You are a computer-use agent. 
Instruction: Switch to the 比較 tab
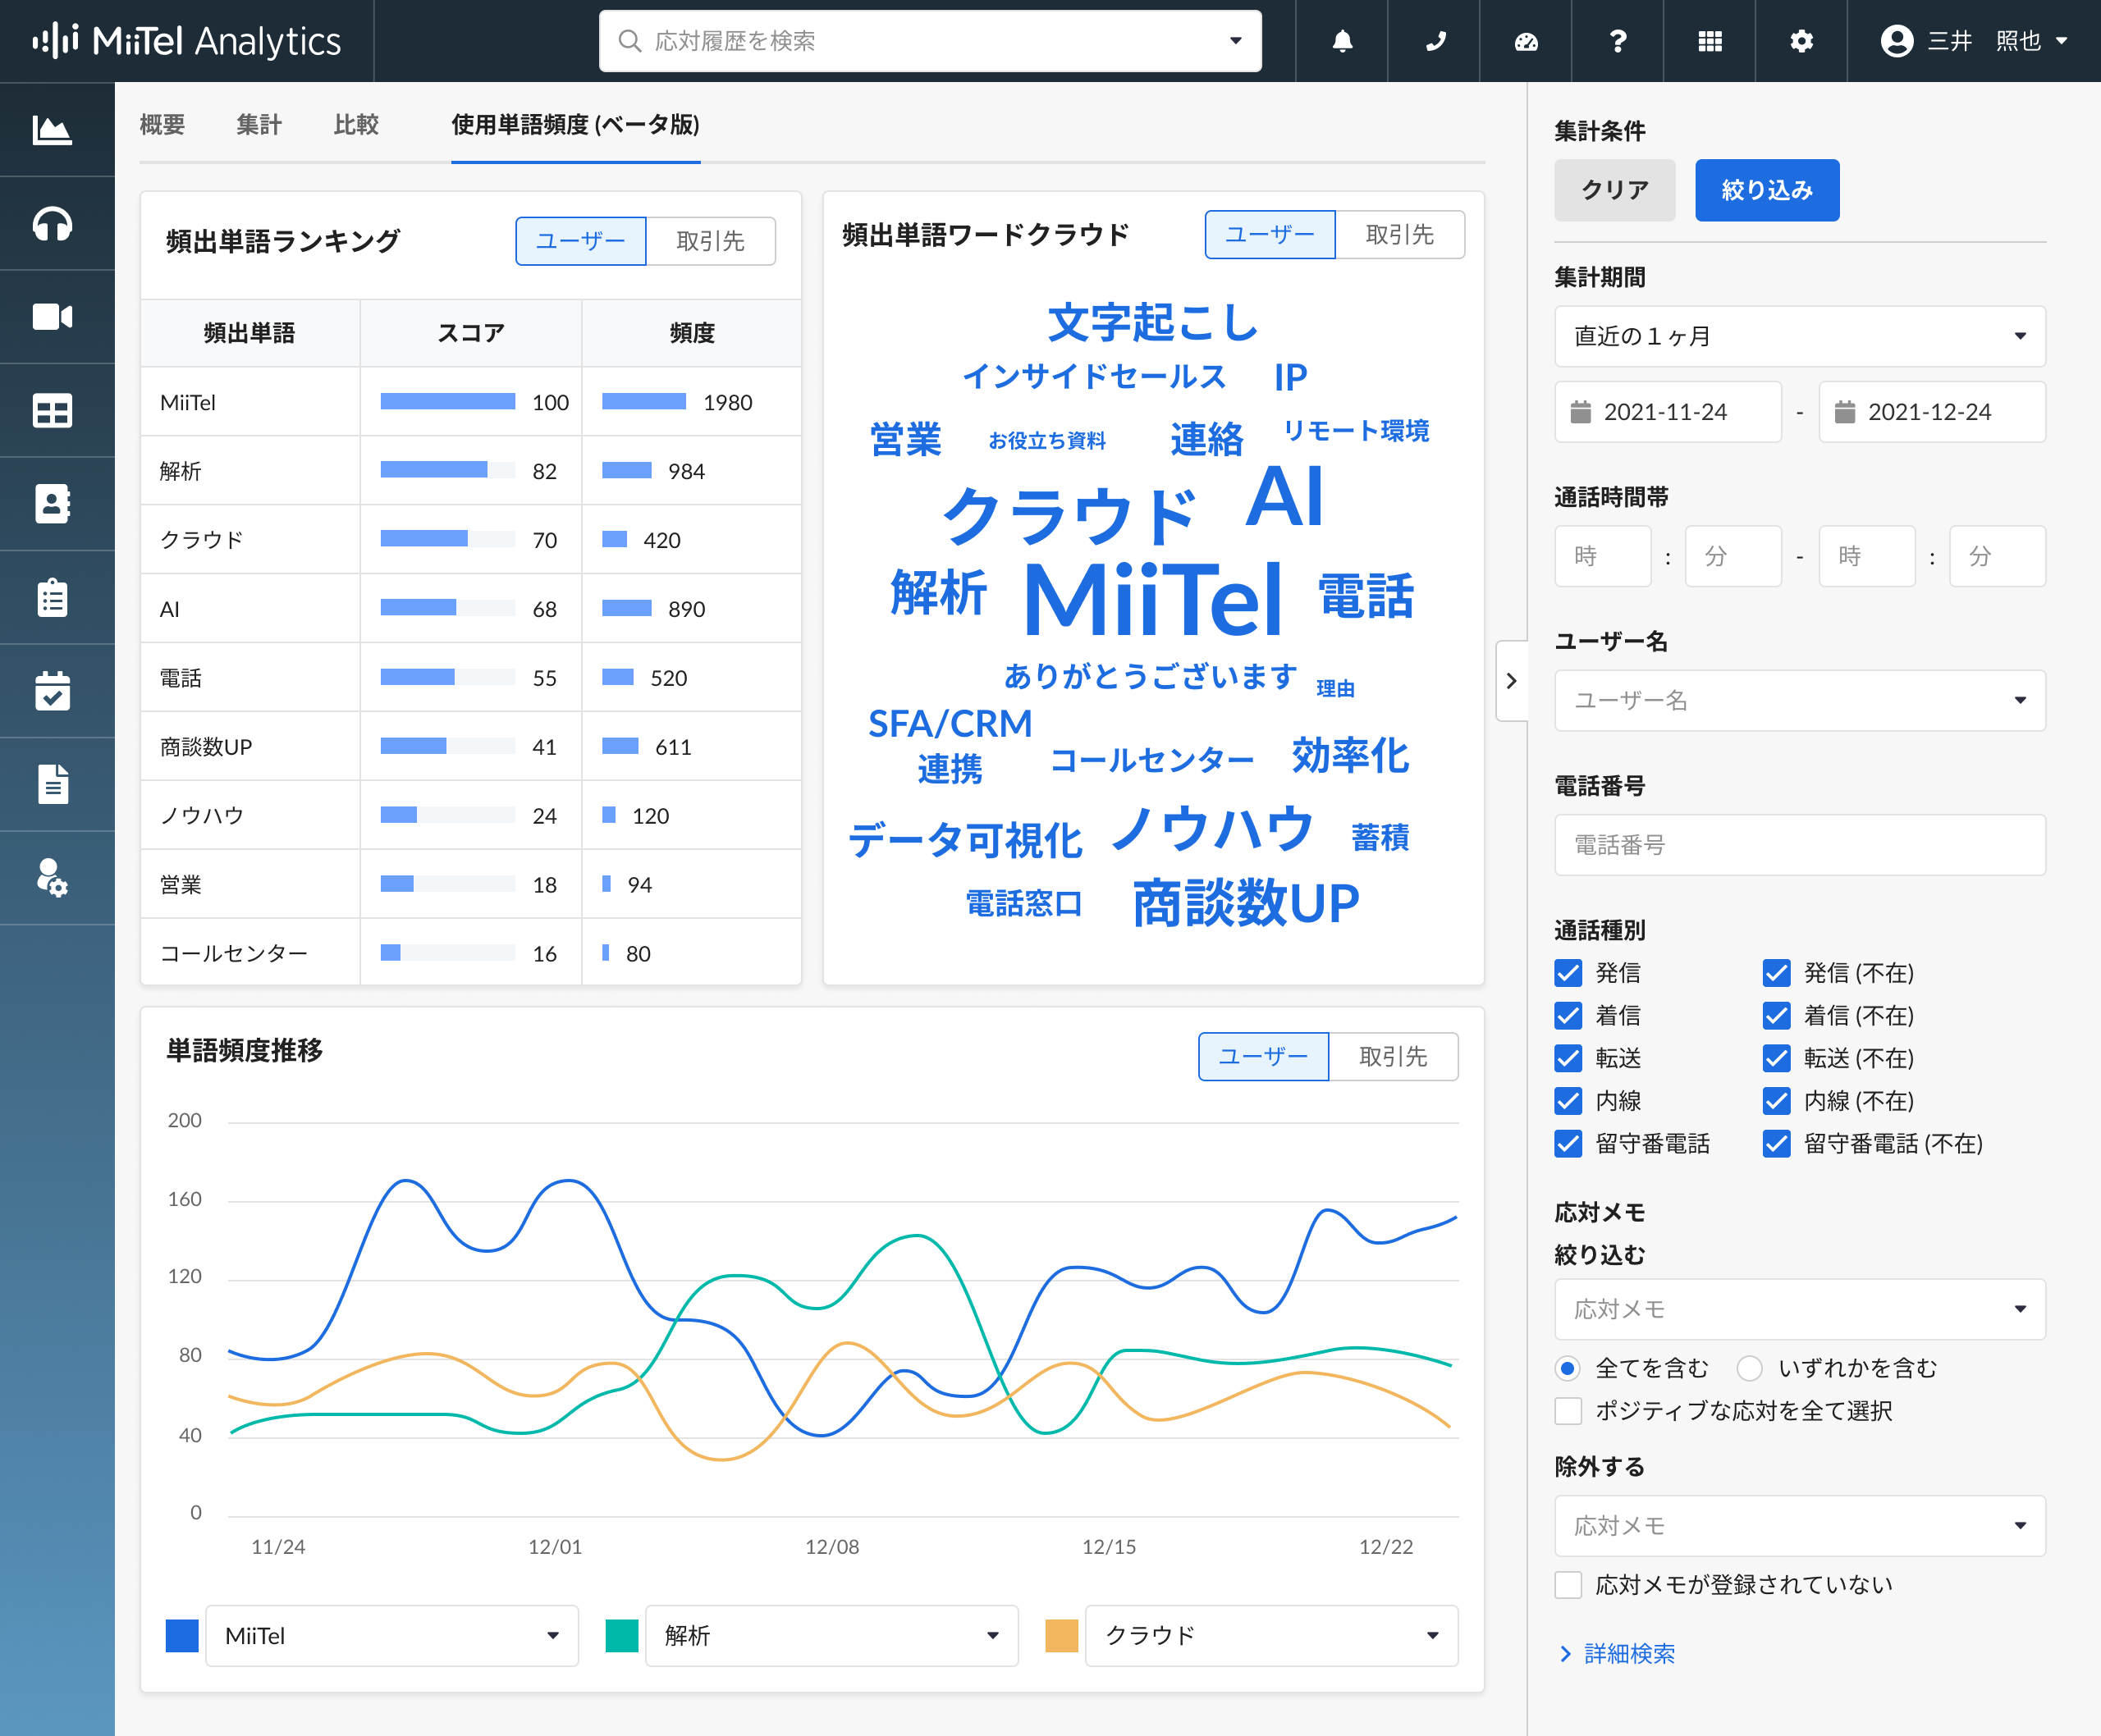(x=356, y=125)
